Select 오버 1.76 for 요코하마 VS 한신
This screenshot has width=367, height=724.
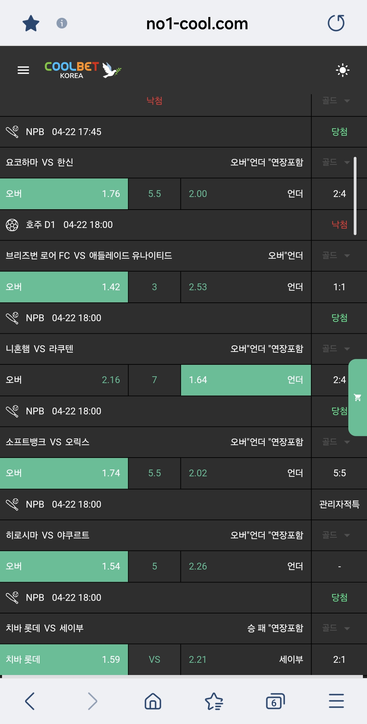pos(64,194)
